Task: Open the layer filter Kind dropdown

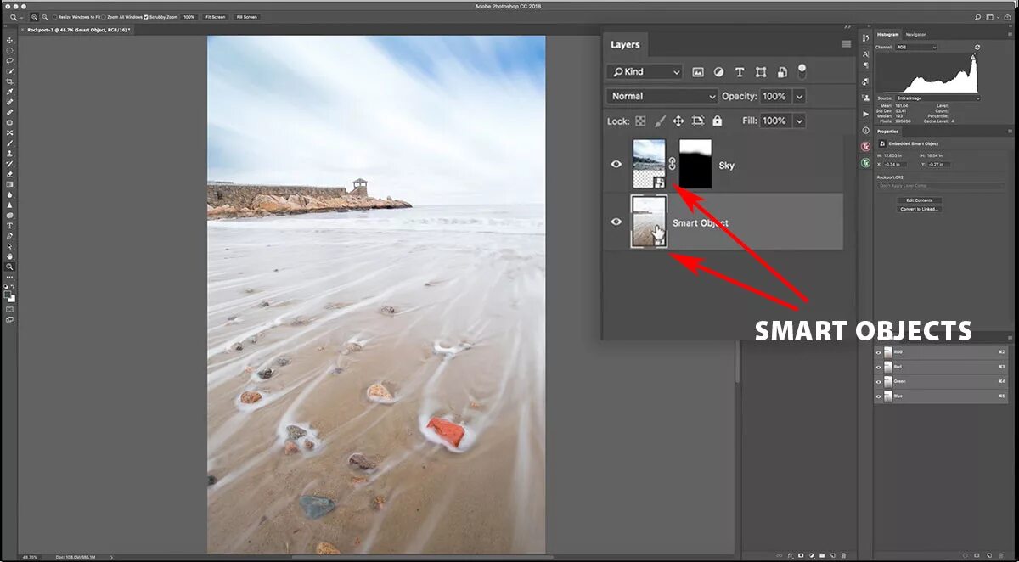Action: [645, 71]
